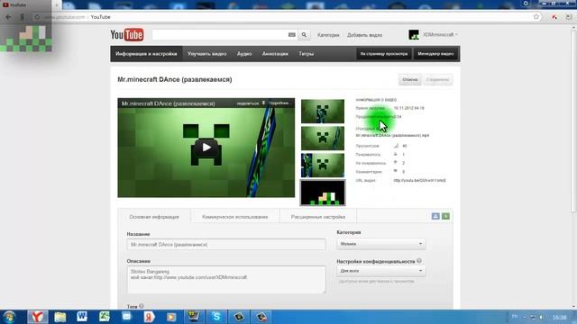577x324 pixels.
Task: Switch to Основная информация tab
Action: click(x=154, y=217)
